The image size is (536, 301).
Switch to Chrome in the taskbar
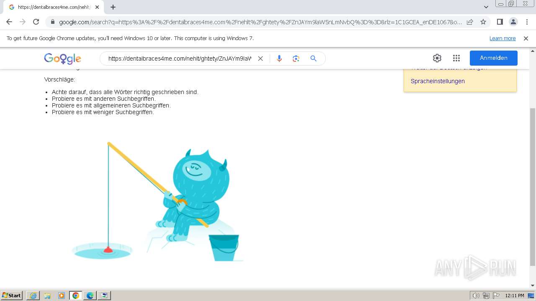[x=76, y=296]
